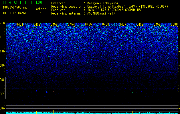Image resolution: width=180 pixels, height=114 pixels.
Task: Click the 0451 time marker
Action: 20,25
